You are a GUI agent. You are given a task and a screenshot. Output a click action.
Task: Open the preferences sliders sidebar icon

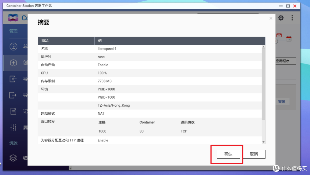pyautogui.click(x=13, y=127)
